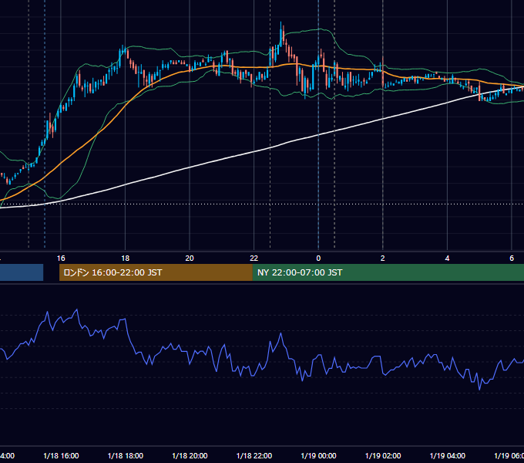524x463 pixels.
Task: Click the 0 hour label on price chart axis
Action: click(318, 259)
